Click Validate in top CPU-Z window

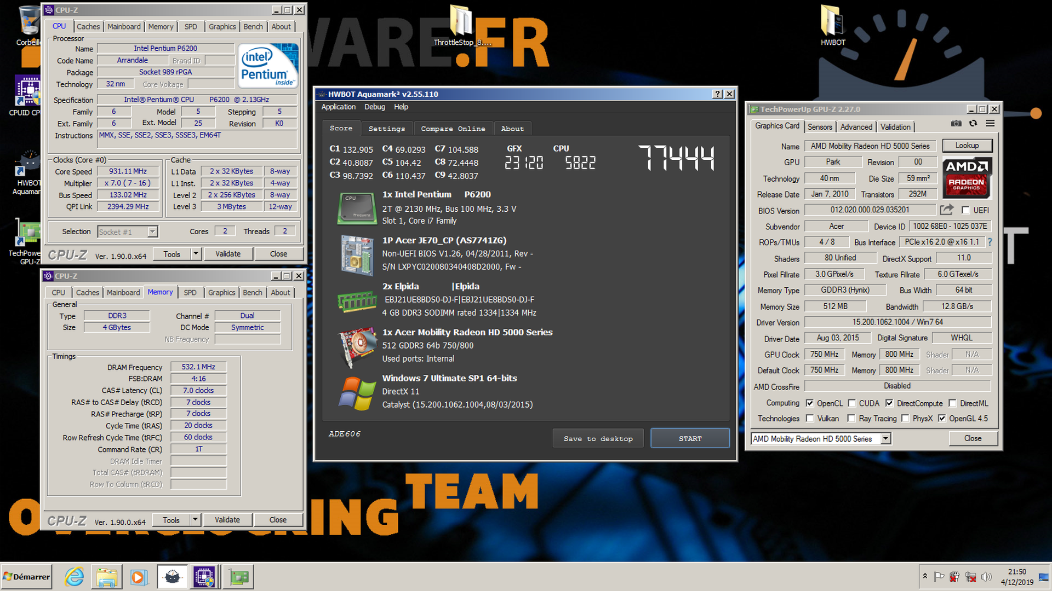tap(228, 254)
